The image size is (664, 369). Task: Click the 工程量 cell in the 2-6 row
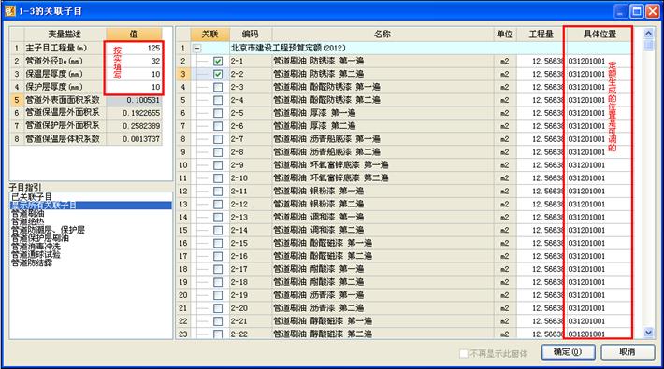point(541,126)
